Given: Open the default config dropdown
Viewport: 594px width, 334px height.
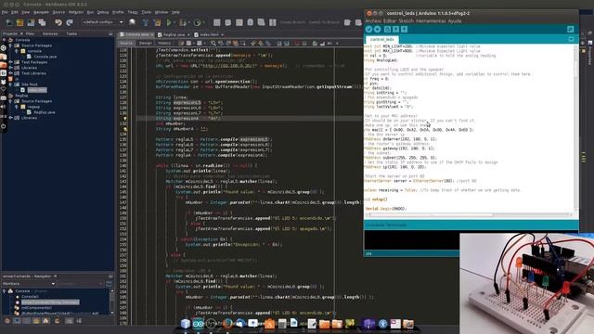Looking at the screenshot, I should [102, 22].
